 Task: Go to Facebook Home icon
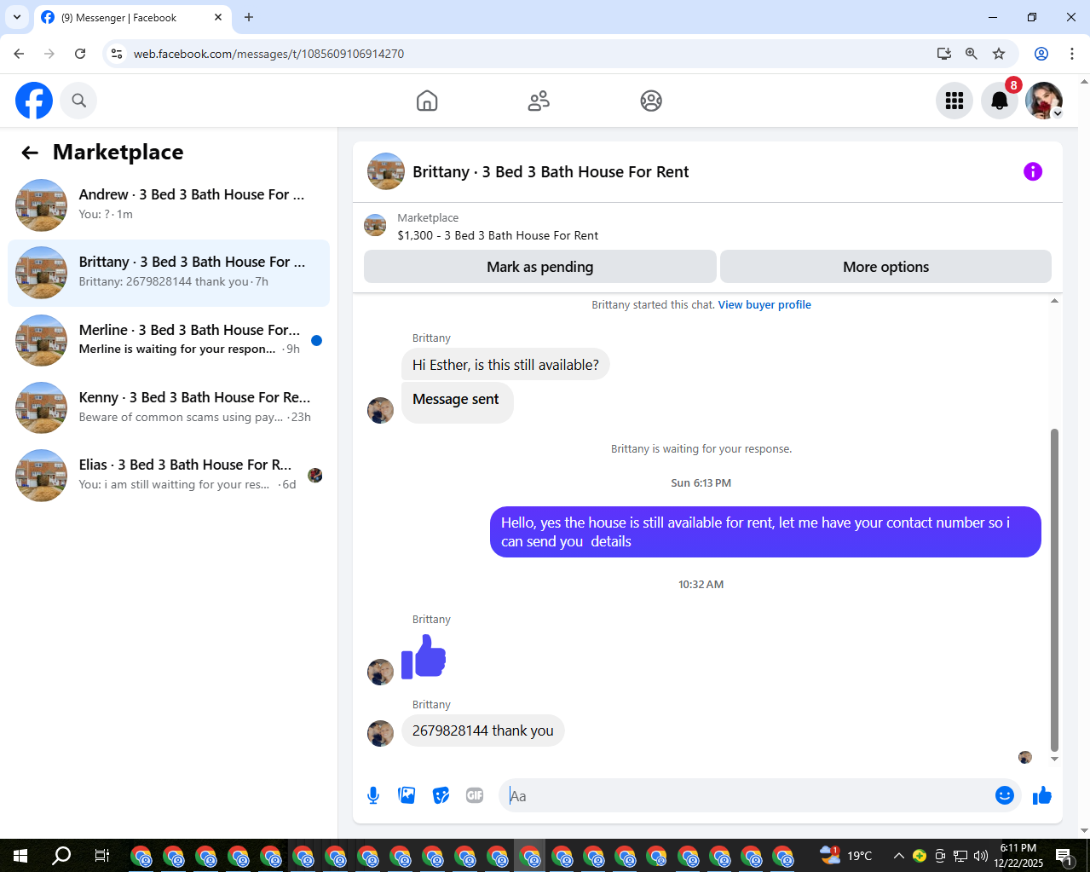(427, 101)
